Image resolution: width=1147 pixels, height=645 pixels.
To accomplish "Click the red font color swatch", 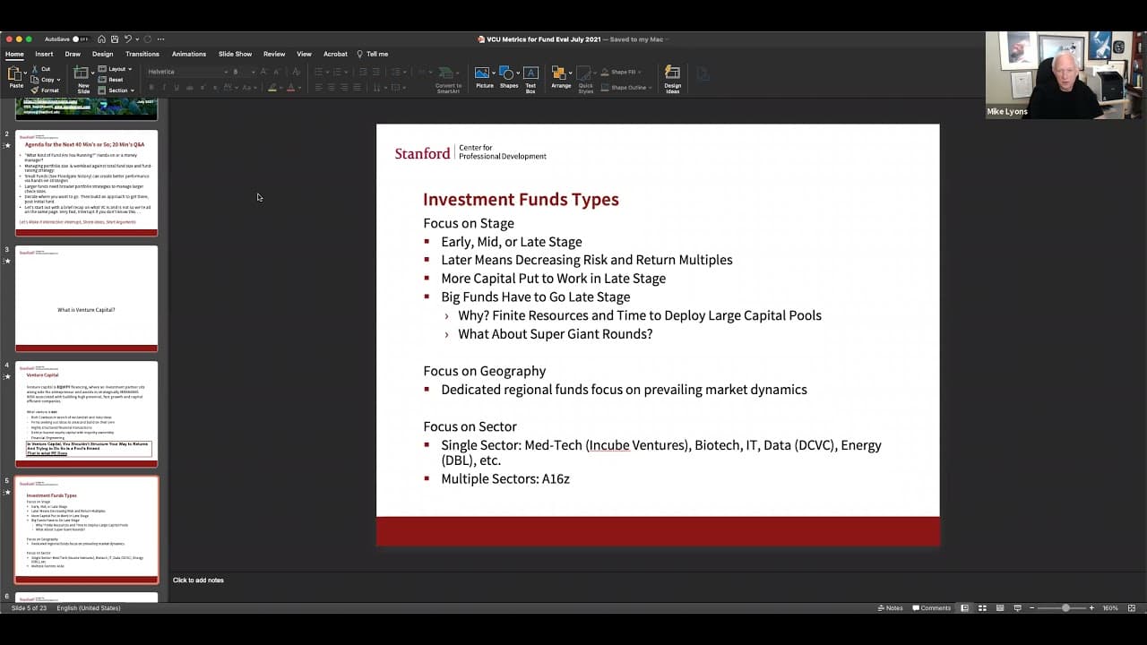I will click(290, 87).
